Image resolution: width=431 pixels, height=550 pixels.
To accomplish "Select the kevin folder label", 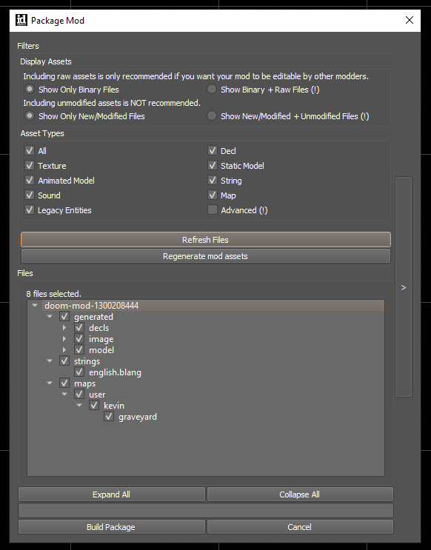I will pyautogui.click(x=114, y=406).
